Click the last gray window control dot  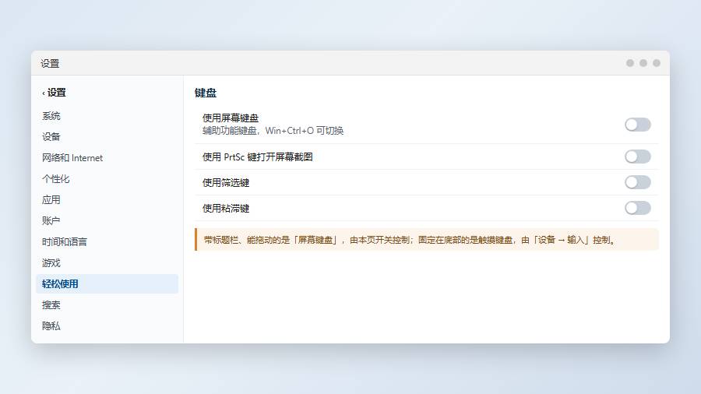[x=657, y=63]
